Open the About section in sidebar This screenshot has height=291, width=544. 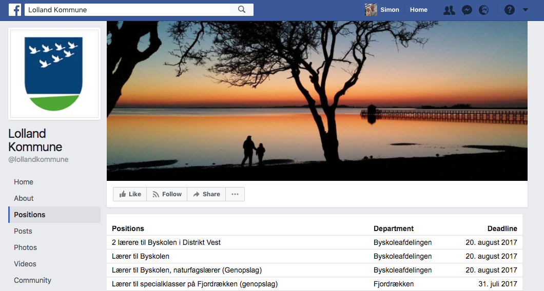coord(24,198)
